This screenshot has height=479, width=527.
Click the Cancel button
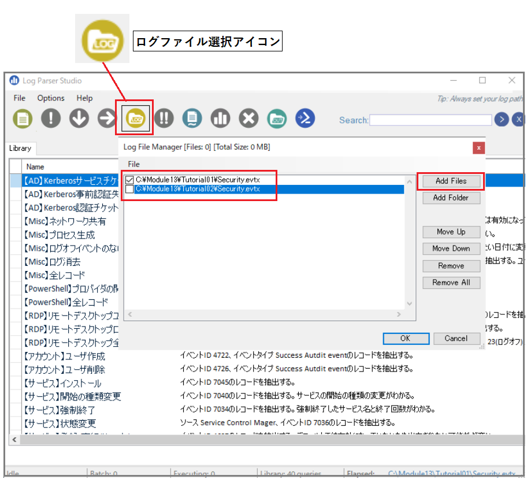click(456, 339)
